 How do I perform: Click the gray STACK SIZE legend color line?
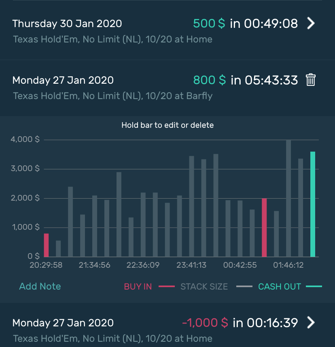pos(244,287)
